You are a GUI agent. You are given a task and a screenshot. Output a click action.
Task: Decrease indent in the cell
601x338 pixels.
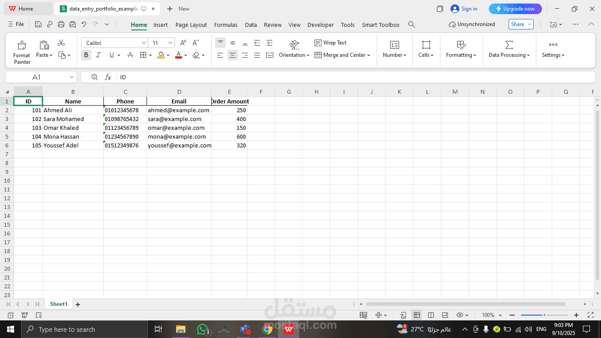257,43
